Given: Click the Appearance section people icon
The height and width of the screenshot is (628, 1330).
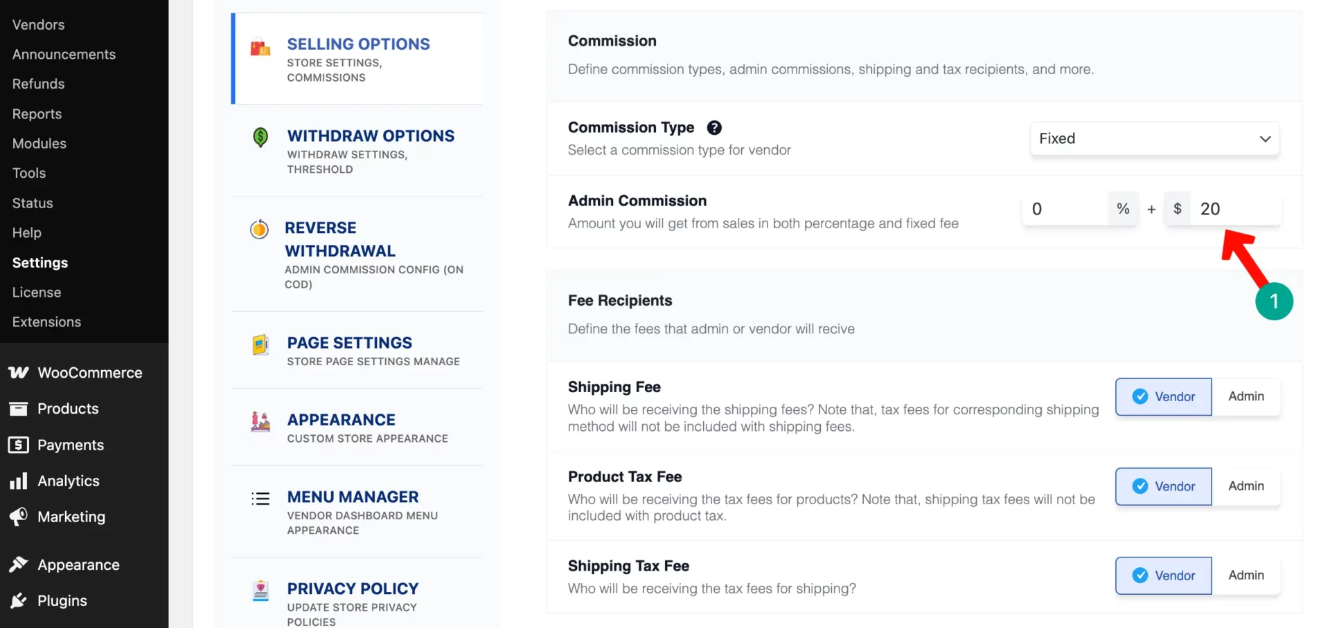Looking at the screenshot, I should pos(260,421).
